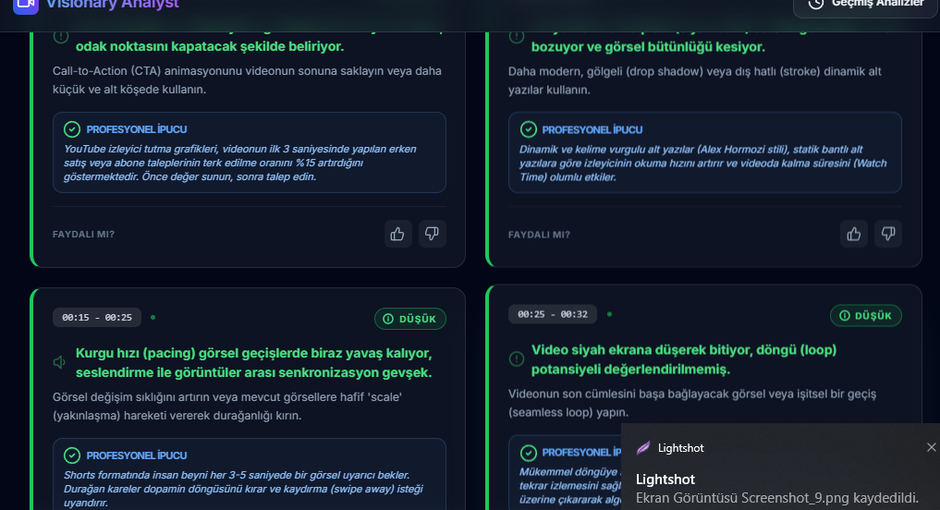Viewport: 940px width, 510px height.
Task: Thumbs down the subtitle suggestion card
Action: [x=888, y=234]
